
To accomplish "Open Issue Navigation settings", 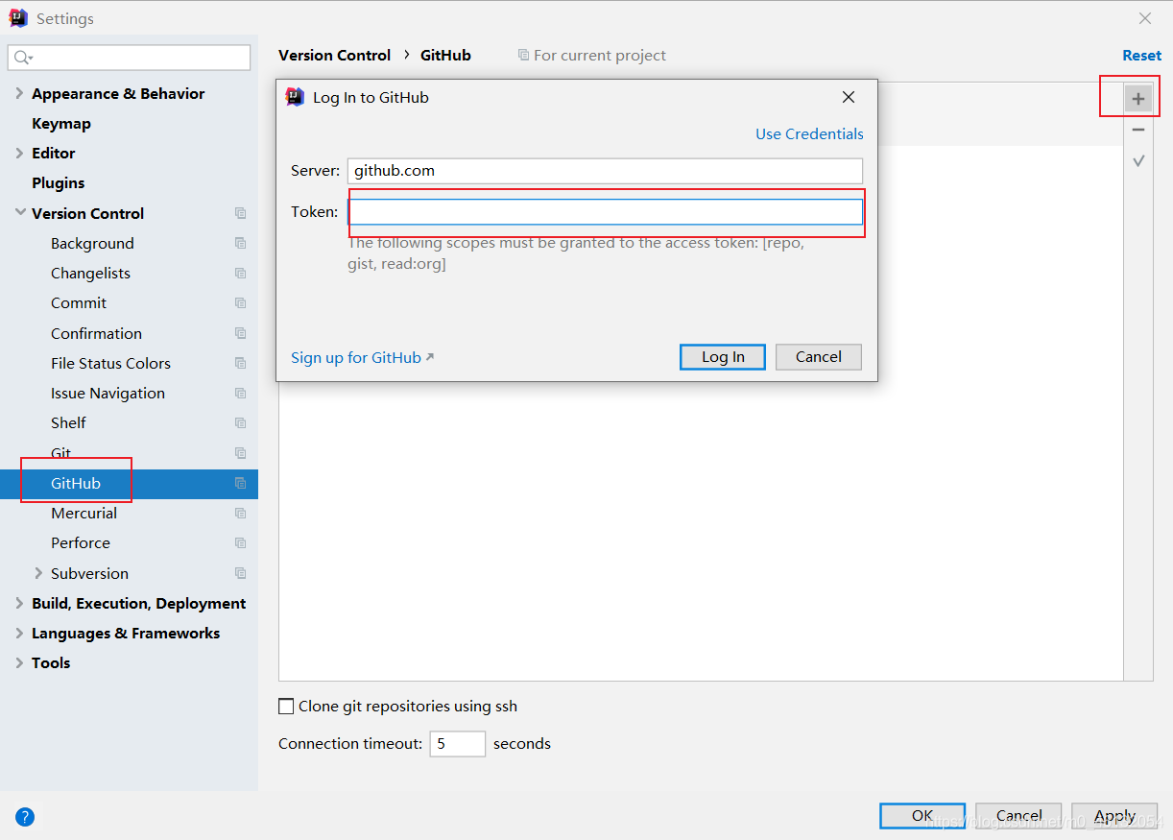I will 108,394.
